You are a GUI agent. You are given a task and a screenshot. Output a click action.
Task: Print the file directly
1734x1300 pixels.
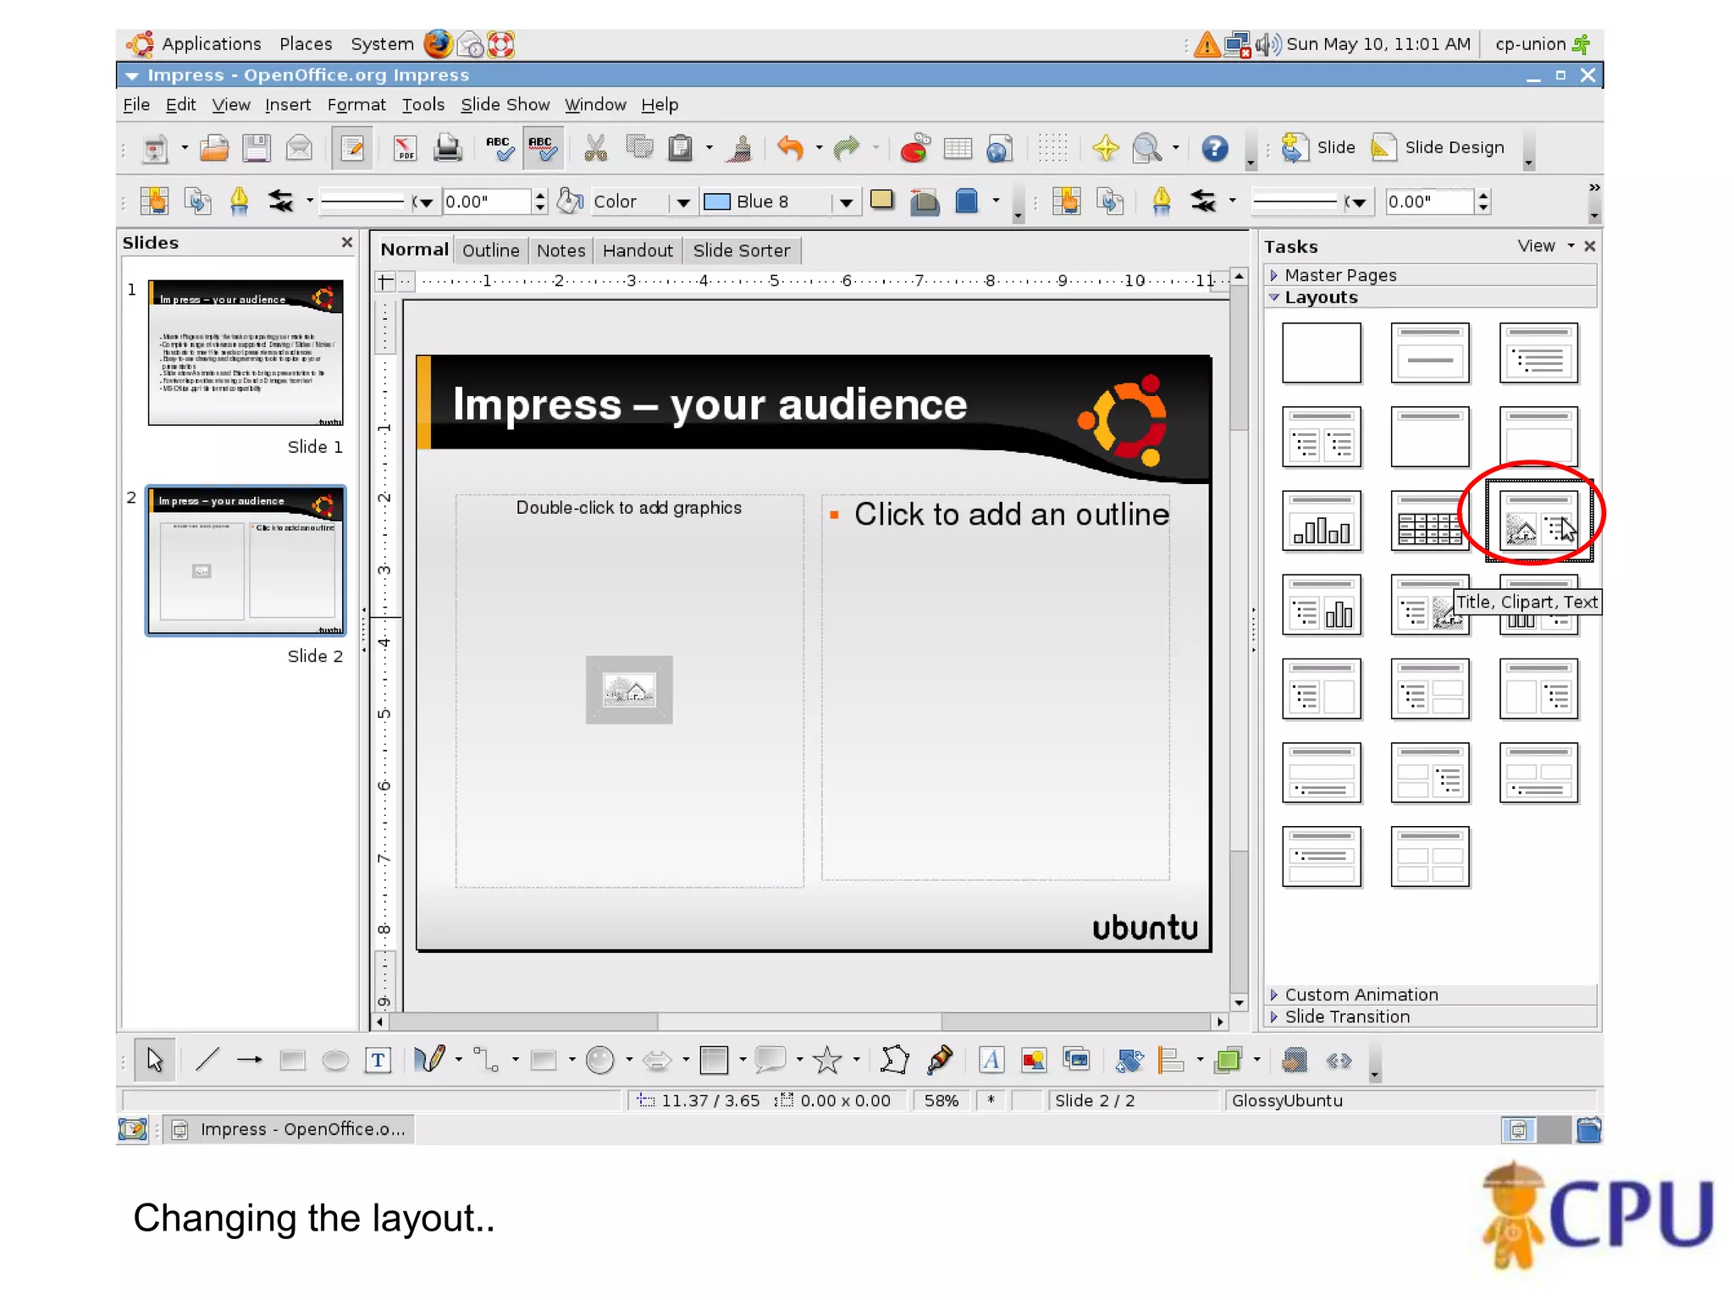[447, 149]
